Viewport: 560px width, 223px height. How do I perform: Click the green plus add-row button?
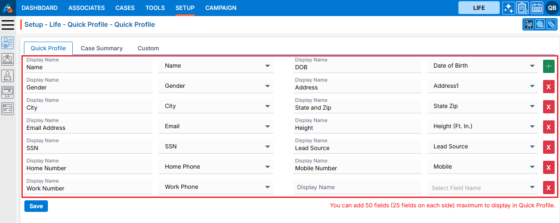(x=548, y=66)
